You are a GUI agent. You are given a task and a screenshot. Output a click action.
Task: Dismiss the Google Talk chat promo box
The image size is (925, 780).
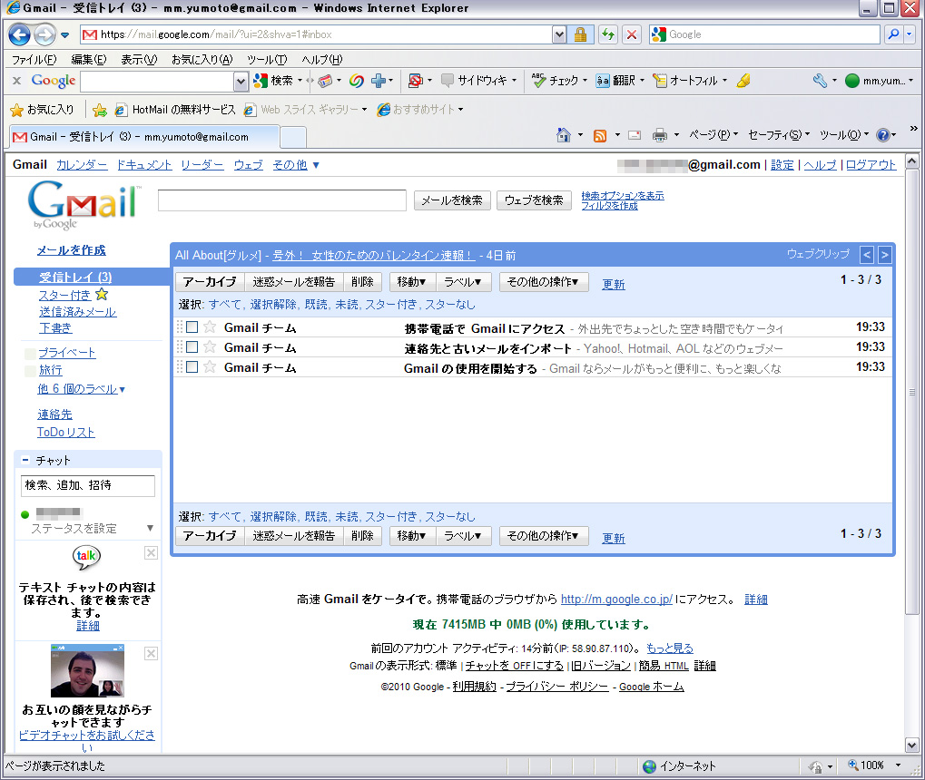tap(151, 552)
